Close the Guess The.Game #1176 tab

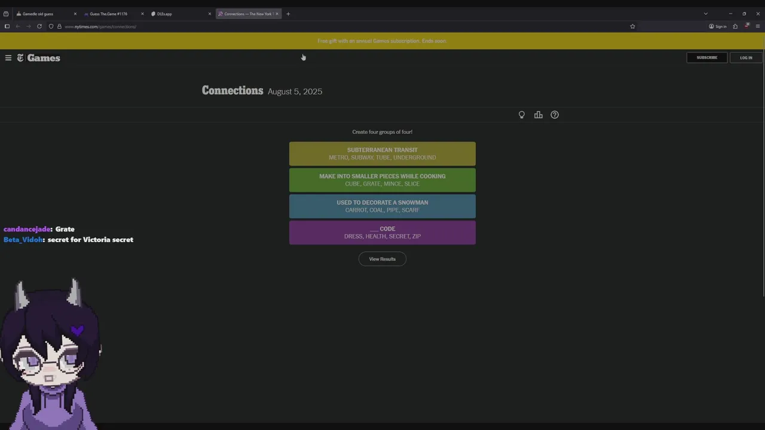(x=142, y=14)
